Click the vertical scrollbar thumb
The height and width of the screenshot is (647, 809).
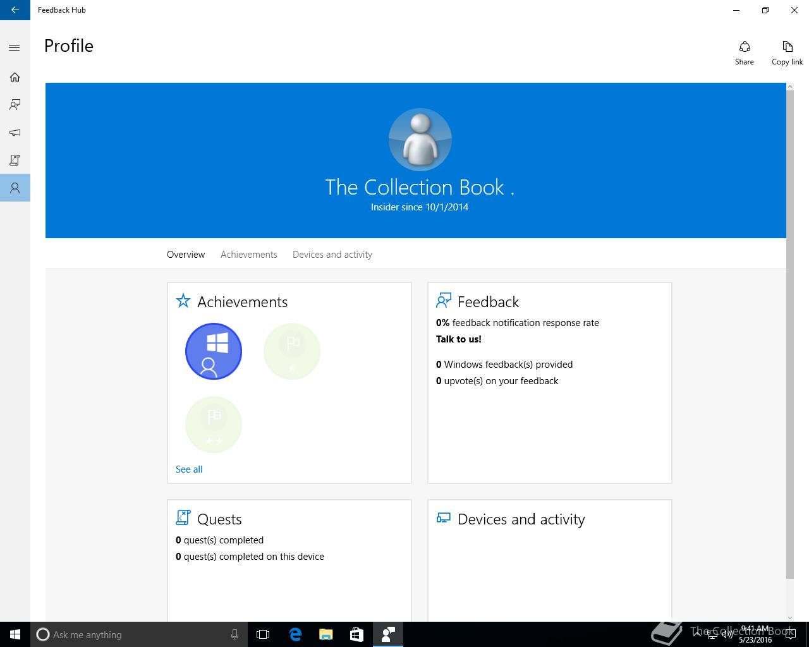(790, 335)
